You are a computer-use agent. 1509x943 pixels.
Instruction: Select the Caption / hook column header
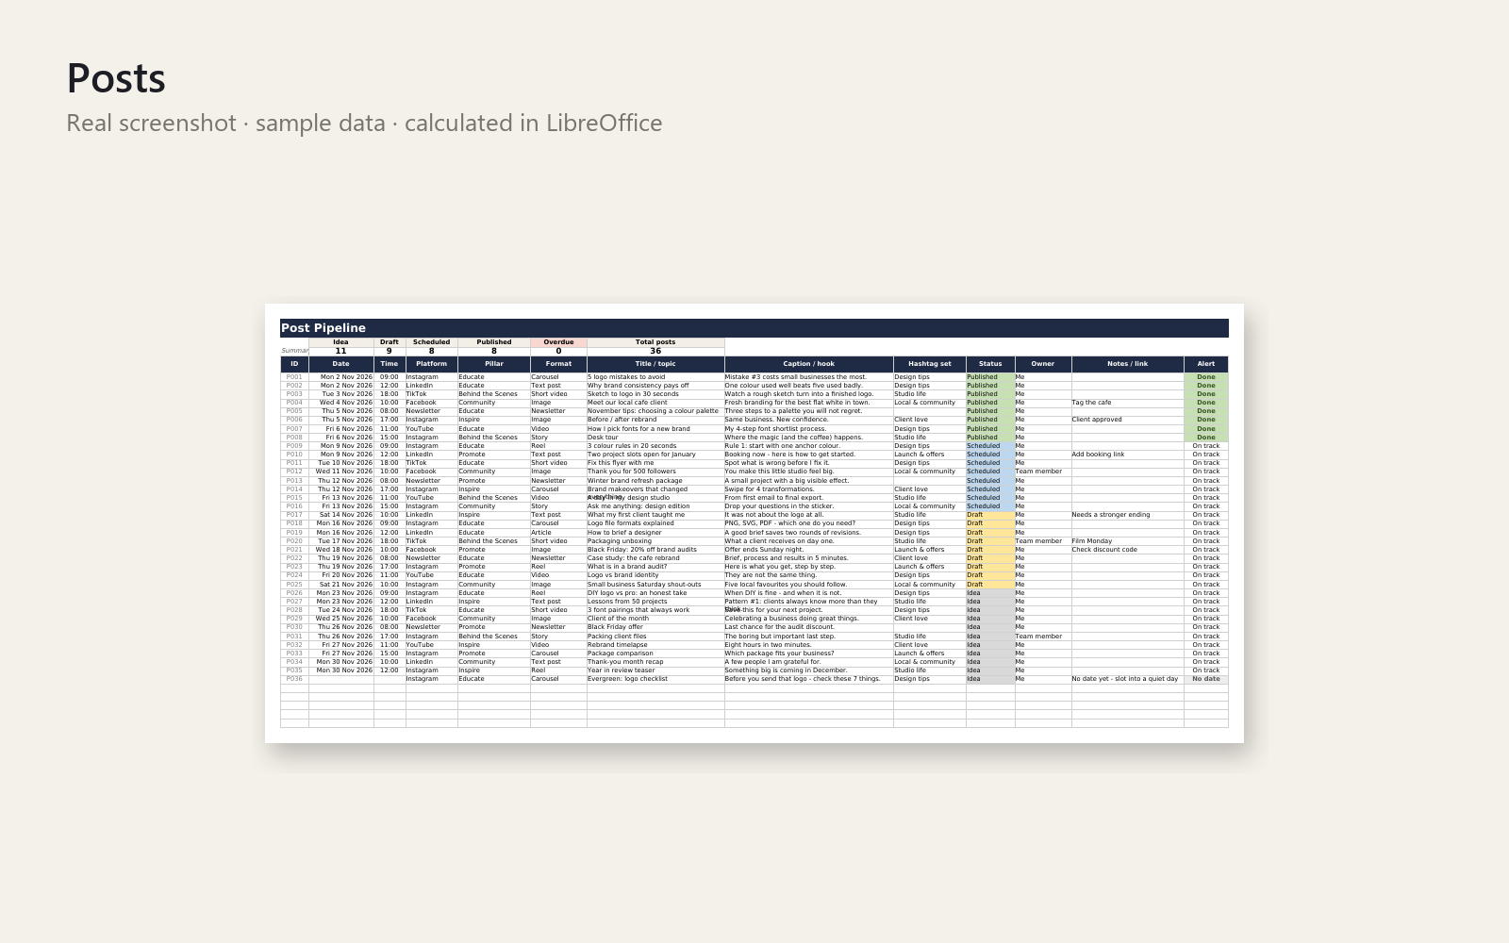(808, 364)
